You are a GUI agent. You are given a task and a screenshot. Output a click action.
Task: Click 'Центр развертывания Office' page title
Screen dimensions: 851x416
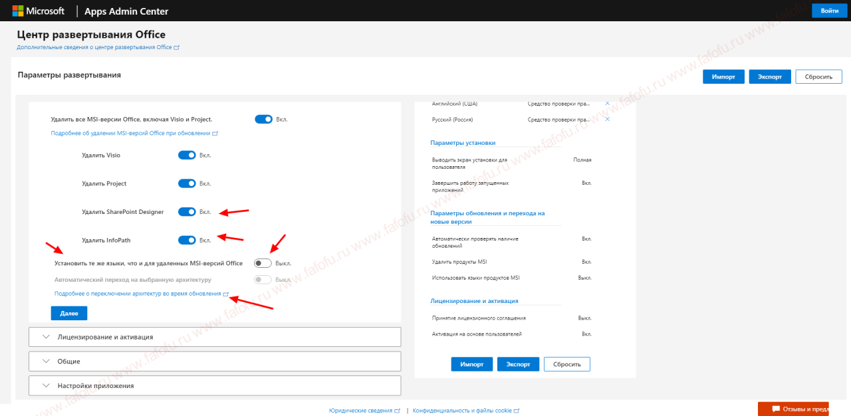tap(91, 35)
